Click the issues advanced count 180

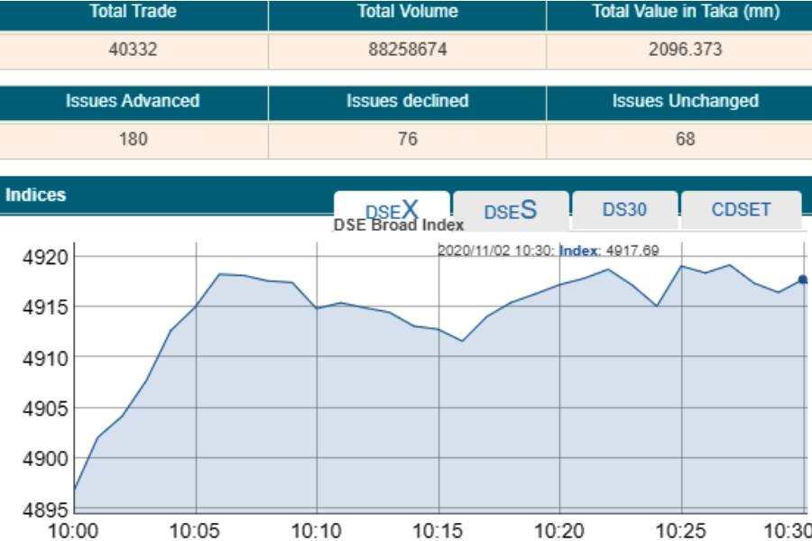coord(134,139)
